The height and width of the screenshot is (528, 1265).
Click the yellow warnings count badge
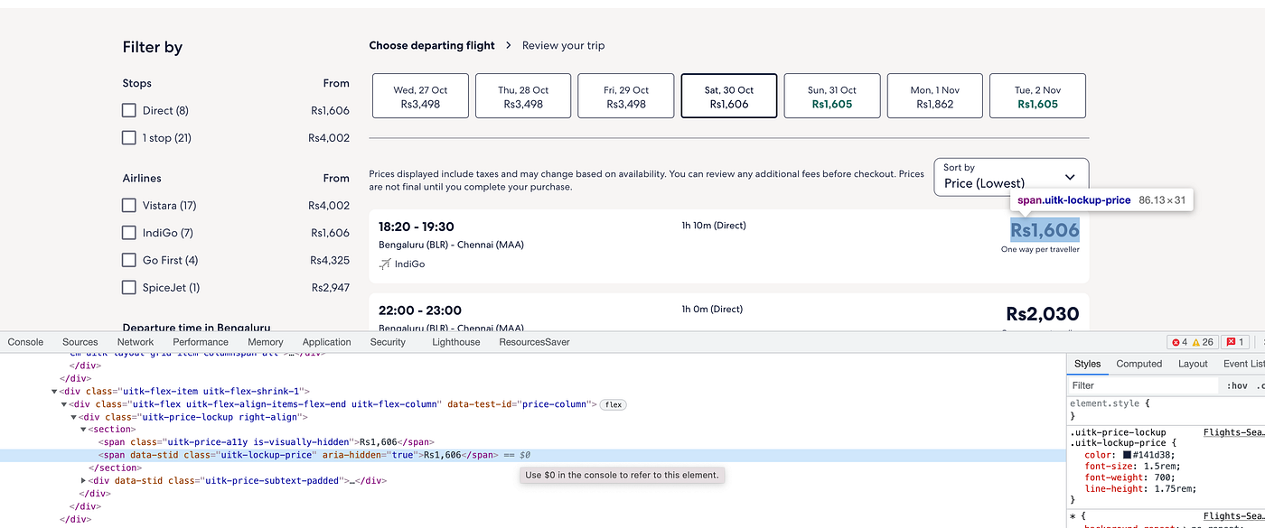click(x=1204, y=342)
